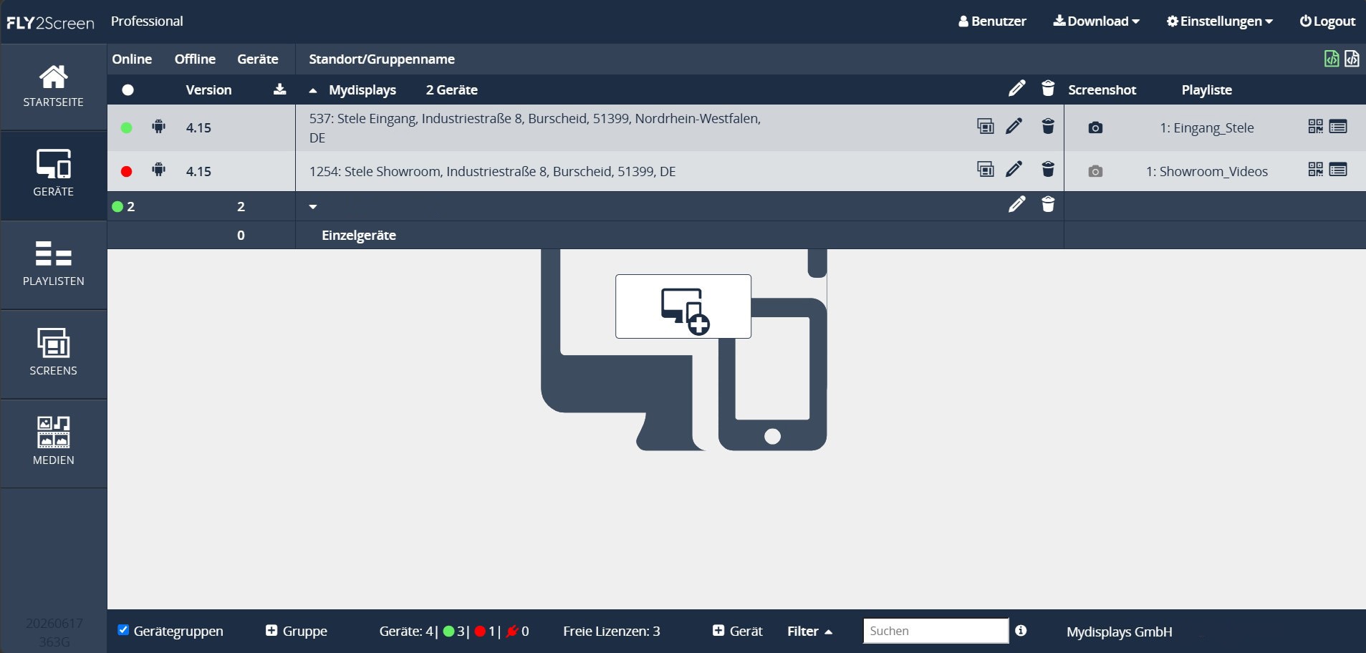1366x653 pixels.
Task: Delete device 1254 Stele Showroom
Action: [x=1048, y=170]
